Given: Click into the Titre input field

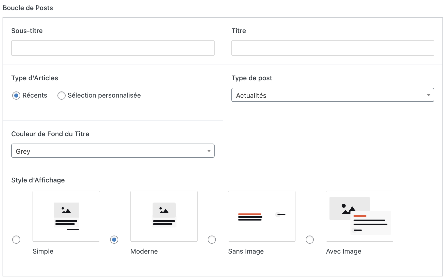Looking at the screenshot, I should [x=333, y=48].
